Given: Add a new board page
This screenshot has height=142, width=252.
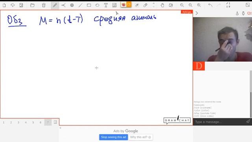Looking at the screenshot, I should (55, 122).
